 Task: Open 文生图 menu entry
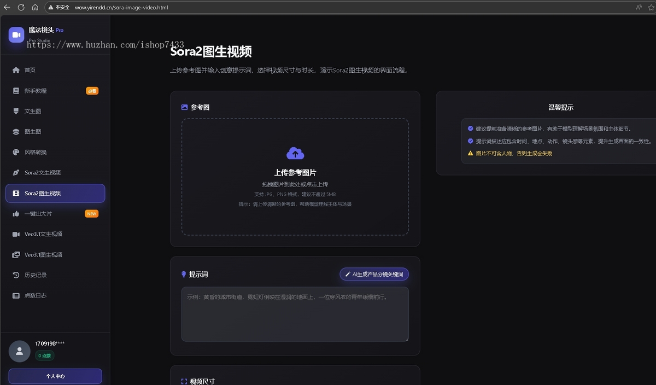click(x=55, y=111)
